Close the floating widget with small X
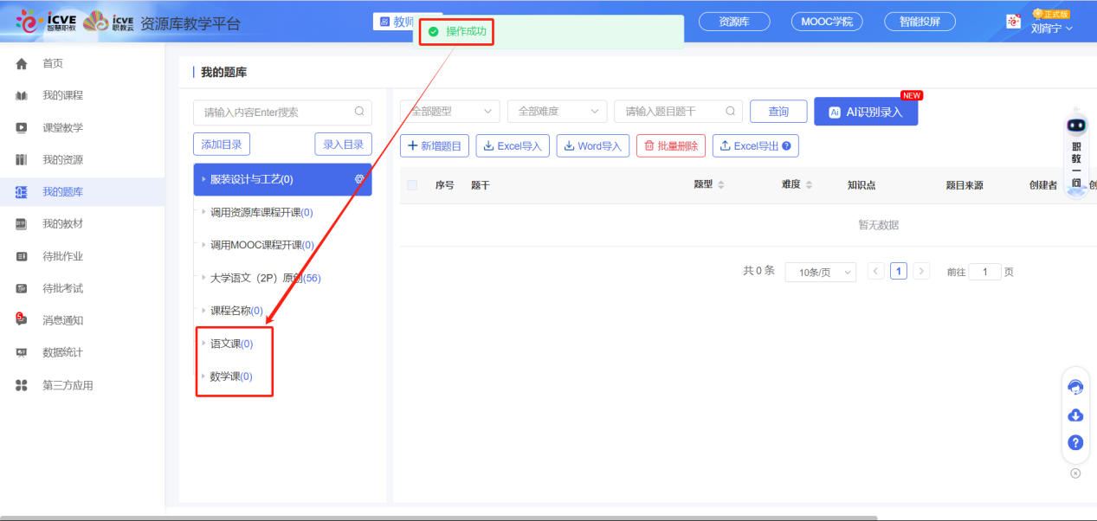 point(1075,473)
